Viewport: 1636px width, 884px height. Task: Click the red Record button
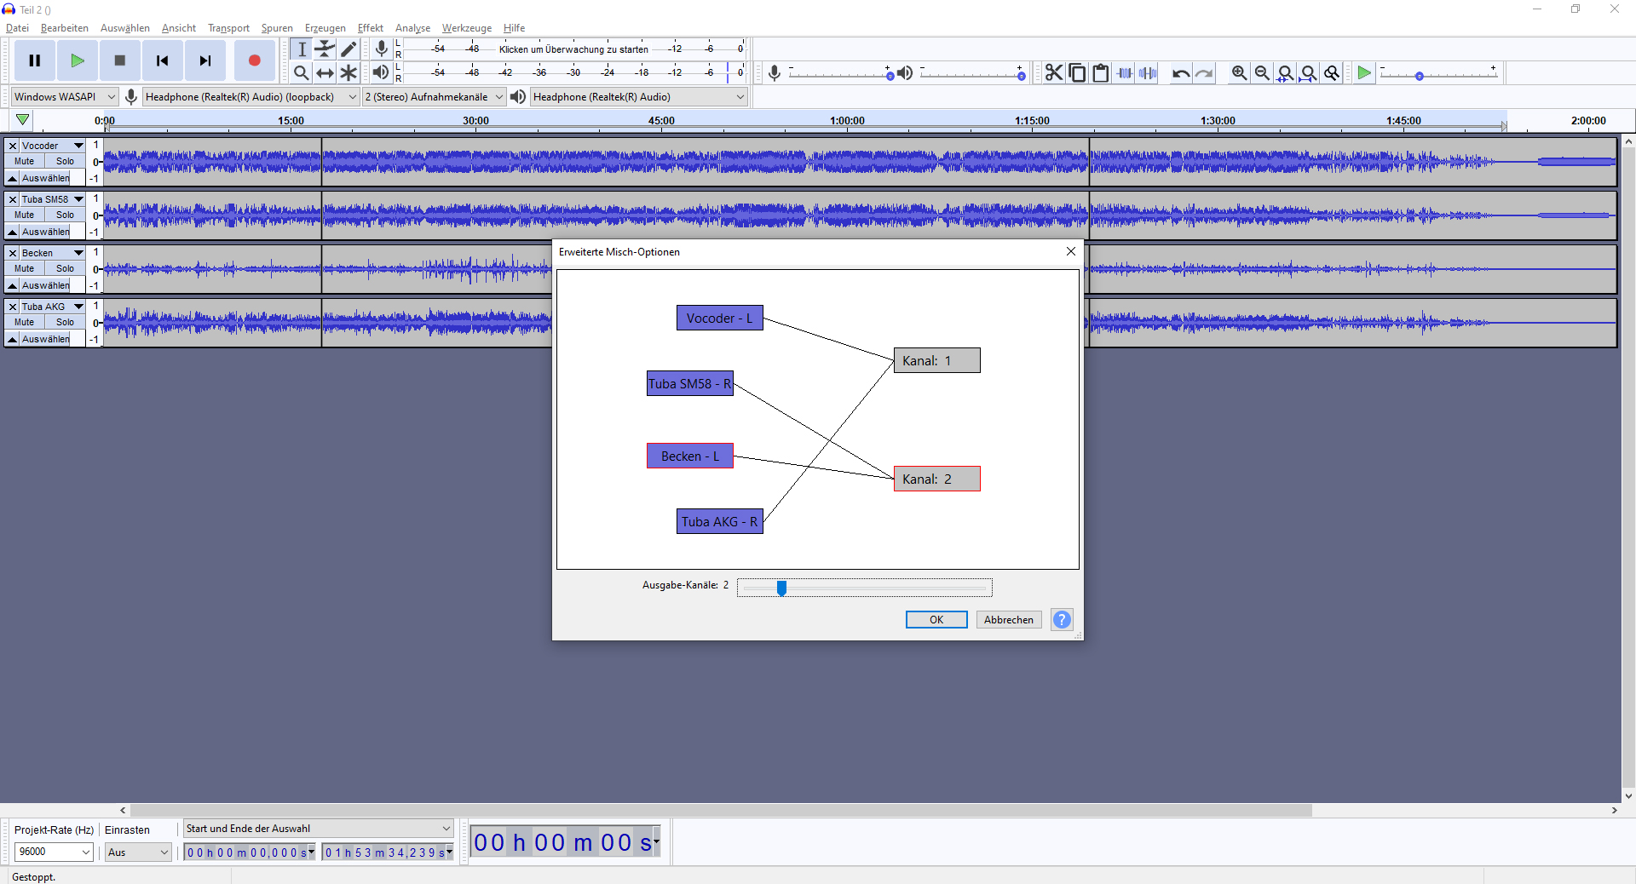tap(254, 60)
